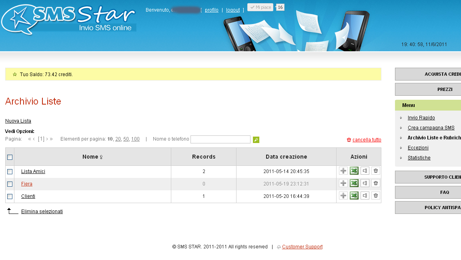
Task: Go to the last page with the » arrow
Action: click(51, 139)
